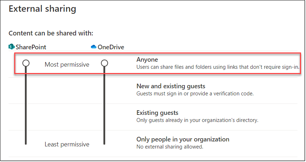
Task: Click the Least permissive label
Action: coord(67,144)
